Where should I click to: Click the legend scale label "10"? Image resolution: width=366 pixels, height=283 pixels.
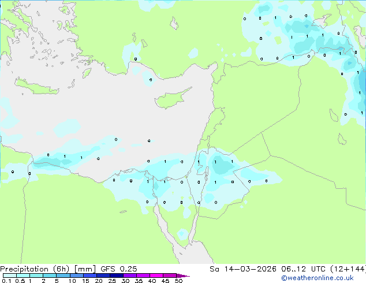click(x=72, y=281)
